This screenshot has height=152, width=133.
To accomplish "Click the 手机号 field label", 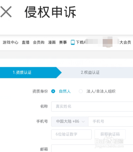I will [42, 121].
